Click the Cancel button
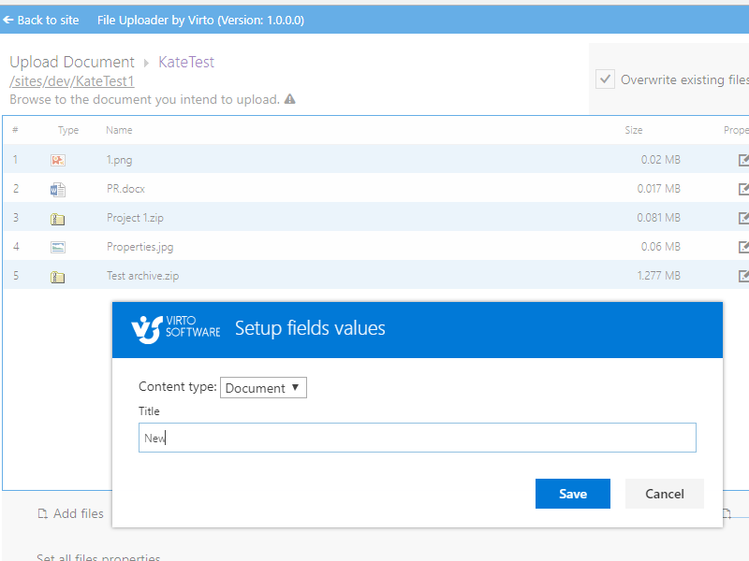This screenshot has height=561, width=749. (x=665, y=494)
